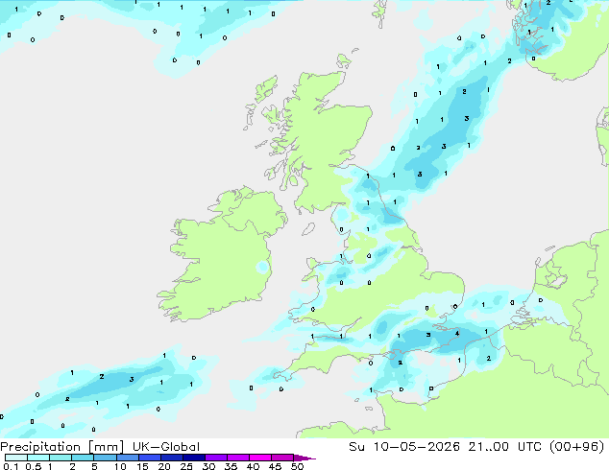Image resolution: width=609 pixels, height=470 pixels.
Task: Click the 'UK-Global' model label
Action: [x=166, y=447]
